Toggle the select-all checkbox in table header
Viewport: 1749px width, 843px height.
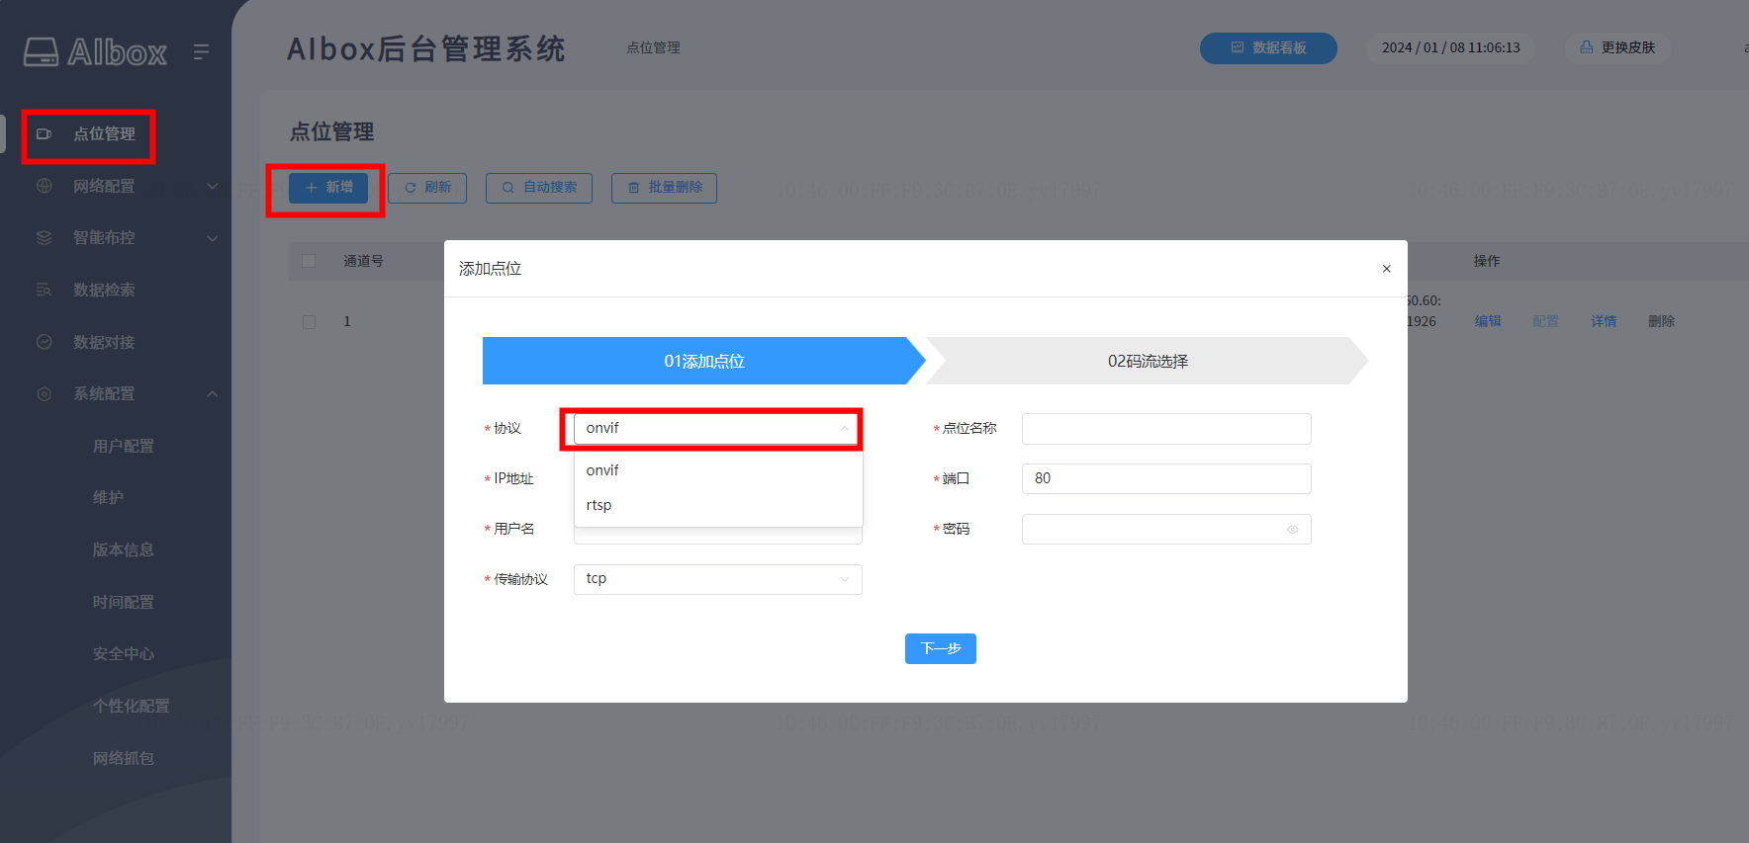309,261
